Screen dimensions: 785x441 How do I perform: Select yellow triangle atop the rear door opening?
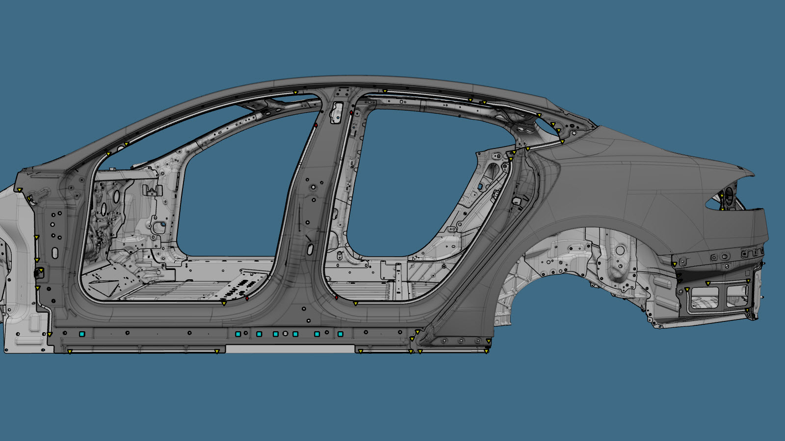[x=385, y=91]
